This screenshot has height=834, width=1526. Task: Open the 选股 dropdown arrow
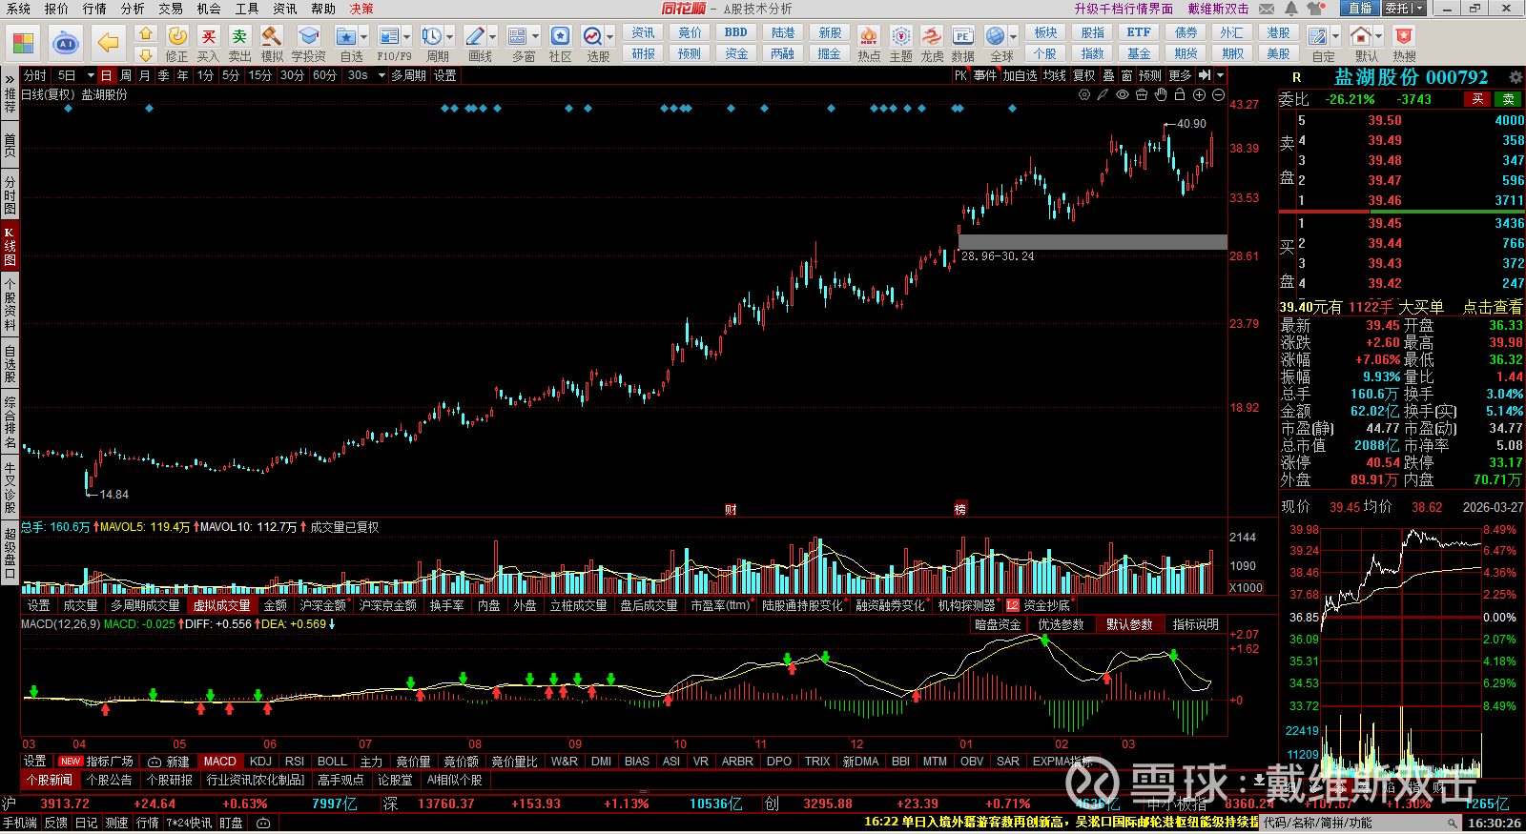[609, 37]
